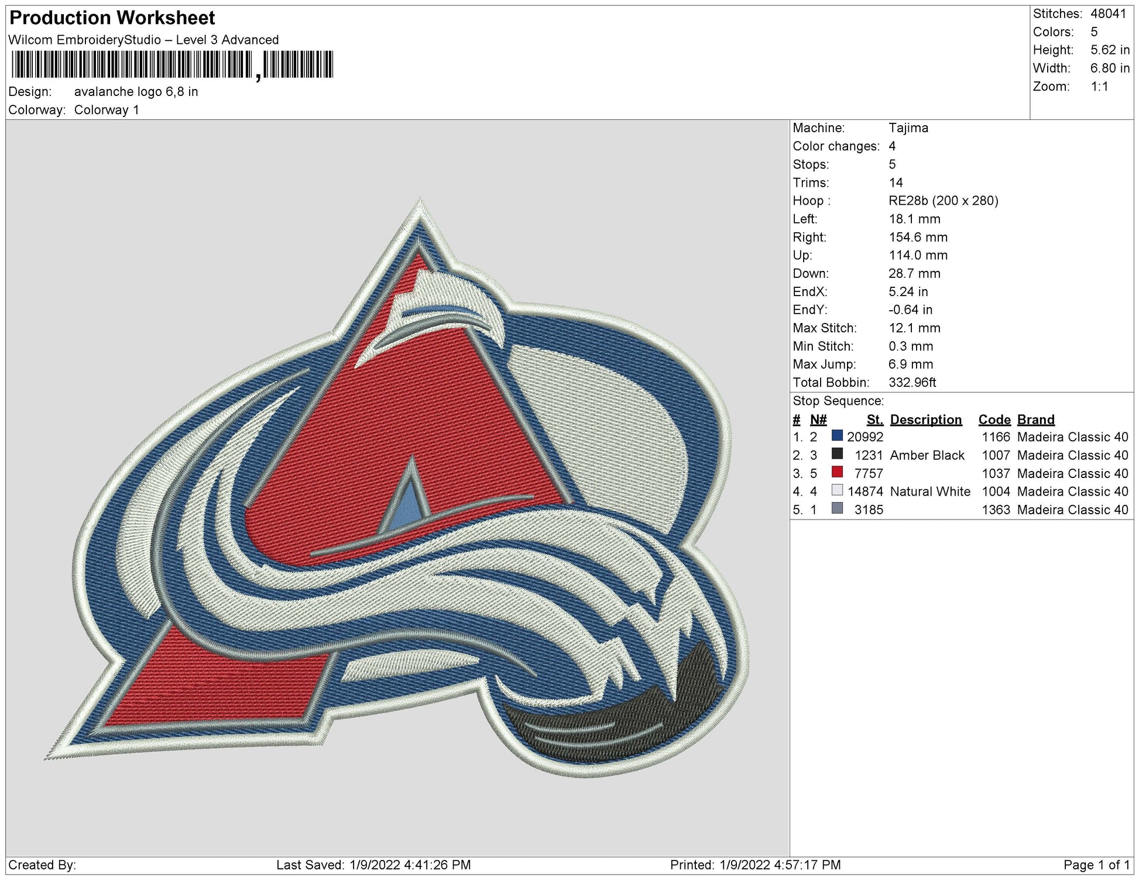Click the Natural White color swatch
Image resolution: width=1139 pixels, height=880 pixels.
click(x=837, y=490)
